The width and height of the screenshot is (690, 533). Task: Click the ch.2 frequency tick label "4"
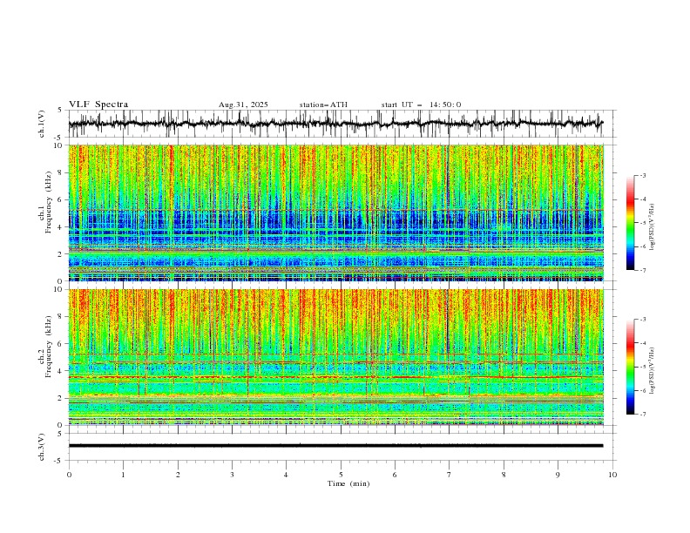tap(61, 371)
